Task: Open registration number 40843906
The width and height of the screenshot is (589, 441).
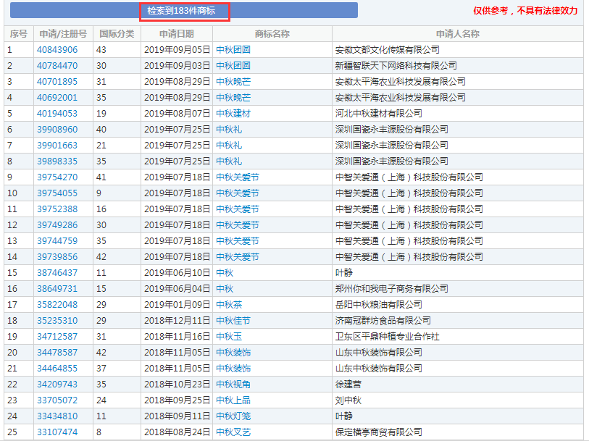Action: pyautogui.click(x=57, y=50)
